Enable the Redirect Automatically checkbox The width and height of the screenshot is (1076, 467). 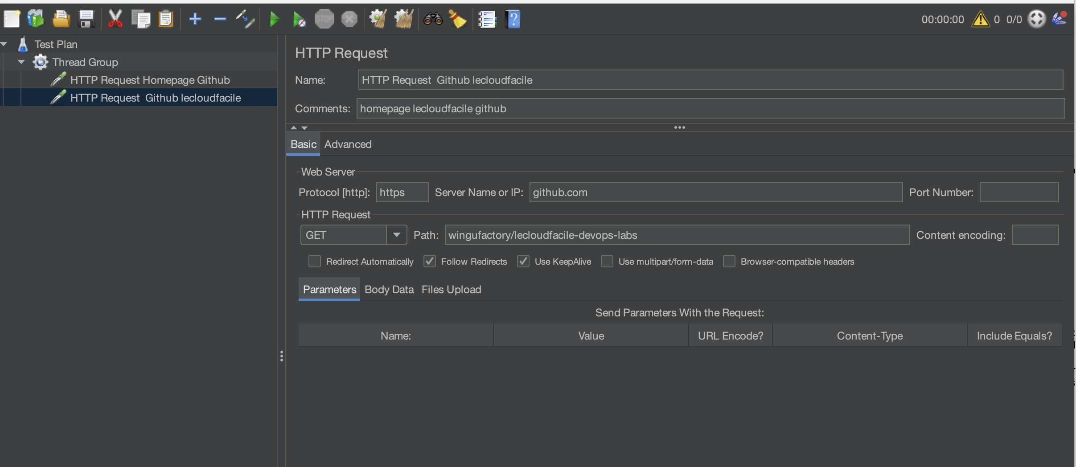[315, 262]
